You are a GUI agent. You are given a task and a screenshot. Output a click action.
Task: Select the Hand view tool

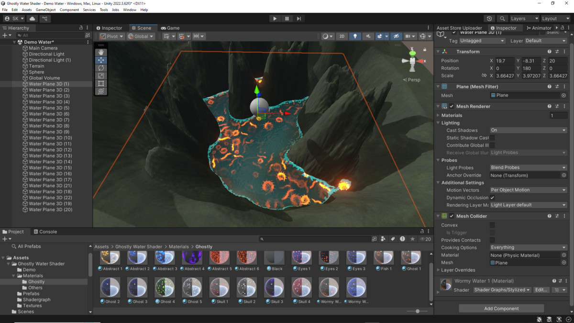(101, 52)
